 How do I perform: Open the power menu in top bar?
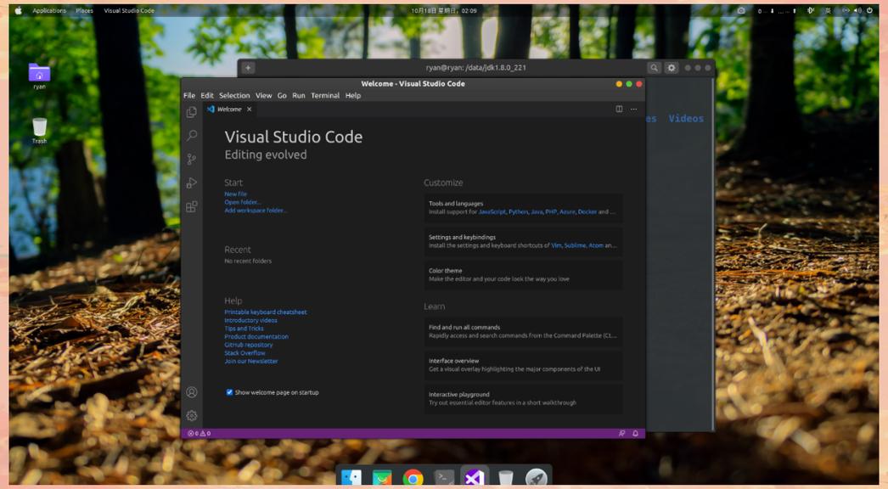coord(869,10)
